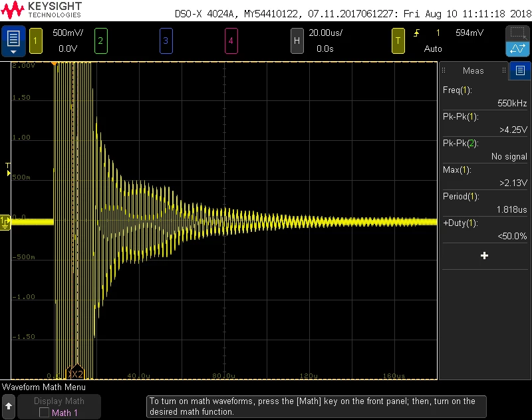Select channel 3 blue button
This screenshot has height=420, width=532.
(x=166, y=41)
